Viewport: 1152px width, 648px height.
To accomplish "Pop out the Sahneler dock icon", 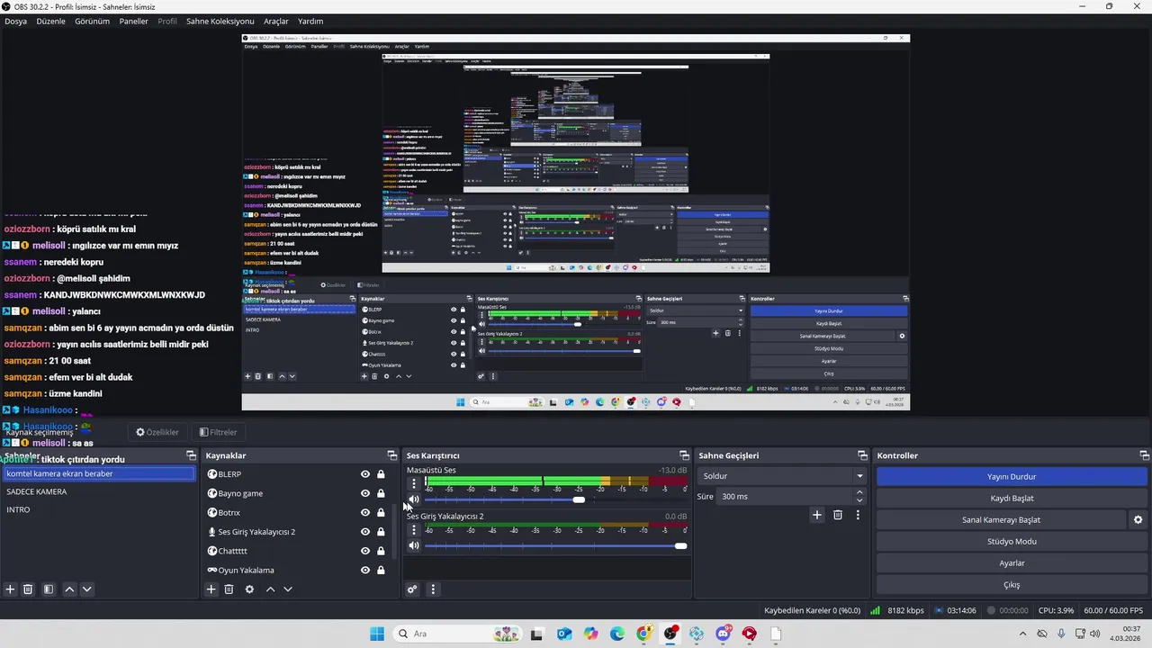I will tap(191, 455).
